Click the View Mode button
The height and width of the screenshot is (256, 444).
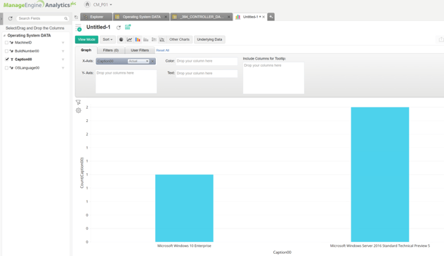(86, 39)
